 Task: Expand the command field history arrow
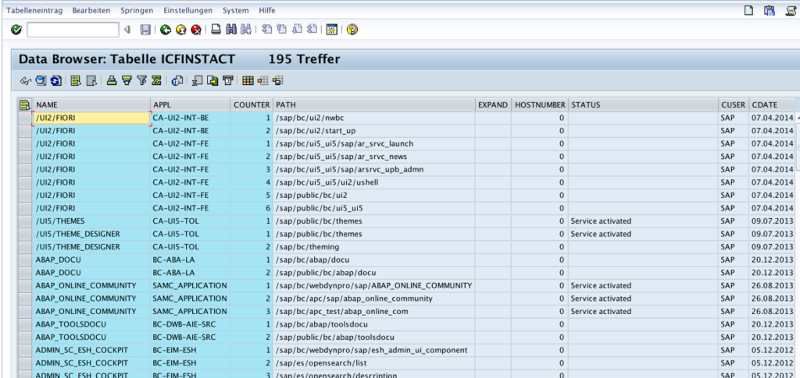(x=127, y=30)
